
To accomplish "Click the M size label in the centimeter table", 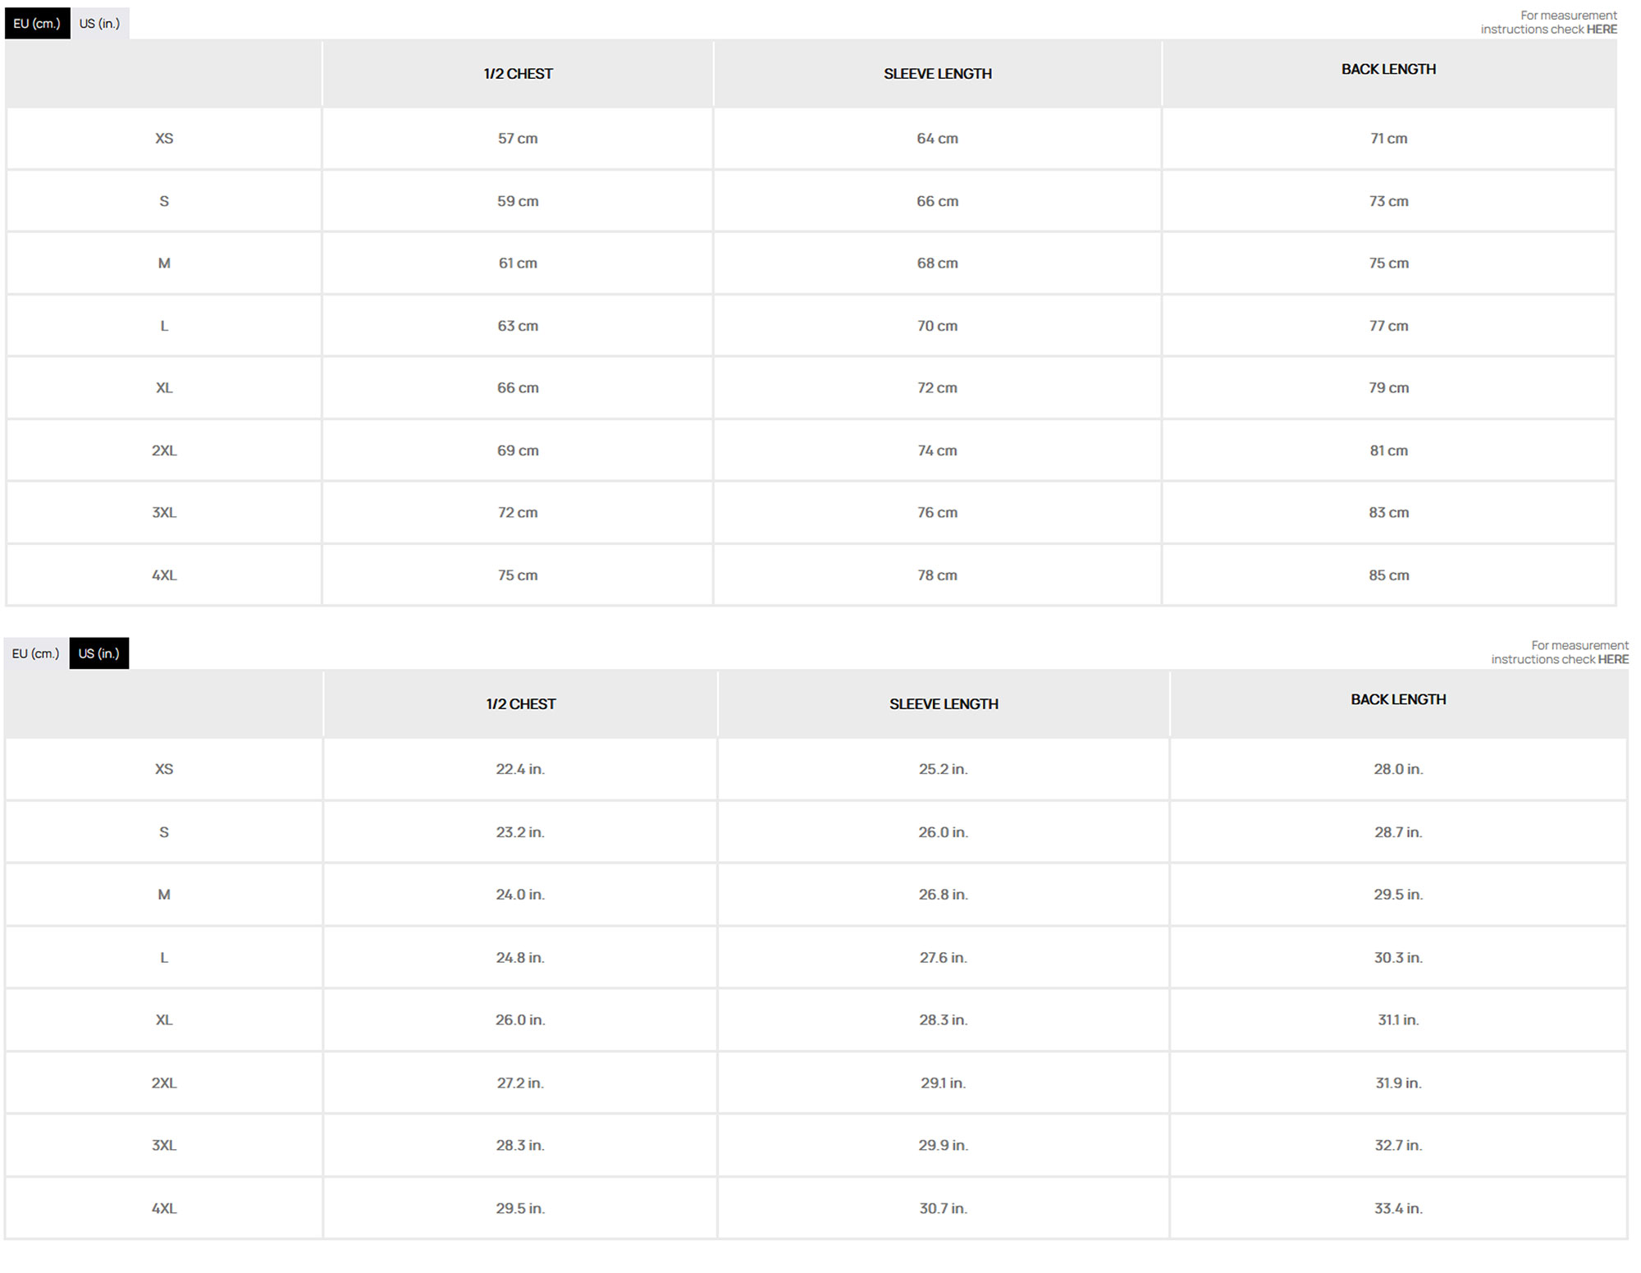I will pyautogui.click(x=164, y=263).
